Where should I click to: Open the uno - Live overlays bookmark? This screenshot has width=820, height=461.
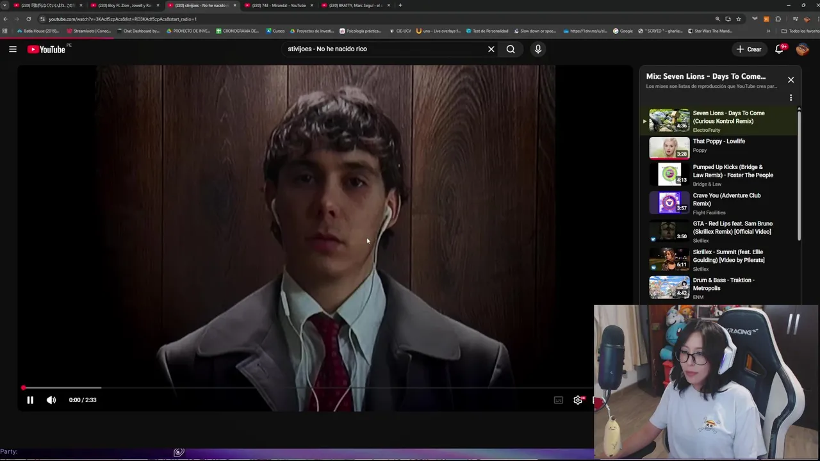[438, 31]
